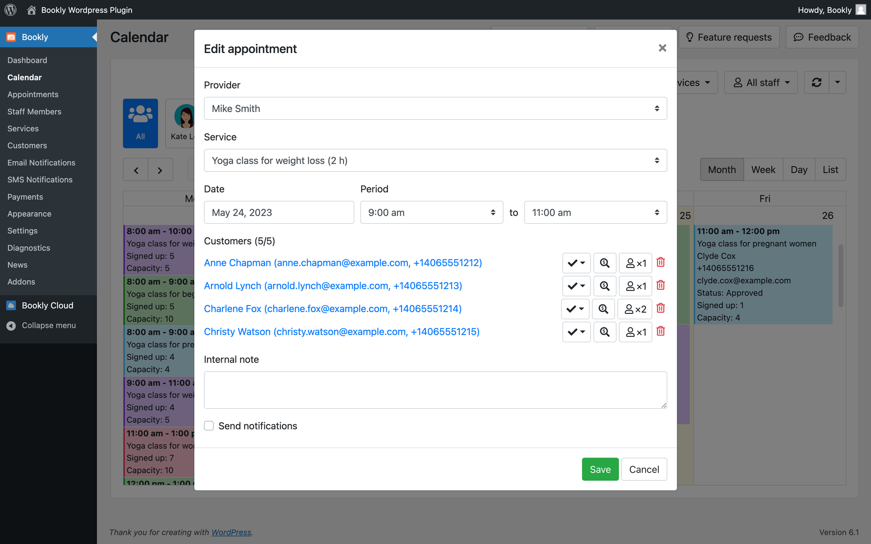Open Services in the sidebar menu
Screen dimensions: 871x544
tap(23, 128)
